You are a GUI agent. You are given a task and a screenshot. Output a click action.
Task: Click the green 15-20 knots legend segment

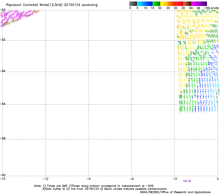coord(156,4)
